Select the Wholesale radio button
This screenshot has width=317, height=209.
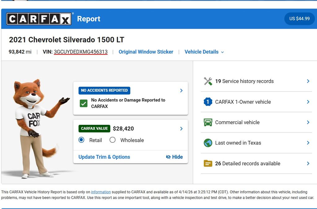pyautogui.click(x=113, y=140)
